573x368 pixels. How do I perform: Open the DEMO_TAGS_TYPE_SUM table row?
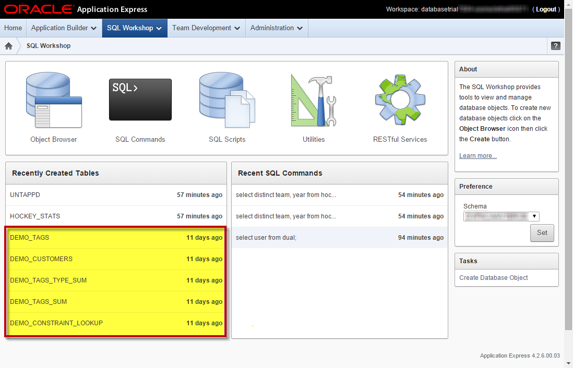pos(116,280)
